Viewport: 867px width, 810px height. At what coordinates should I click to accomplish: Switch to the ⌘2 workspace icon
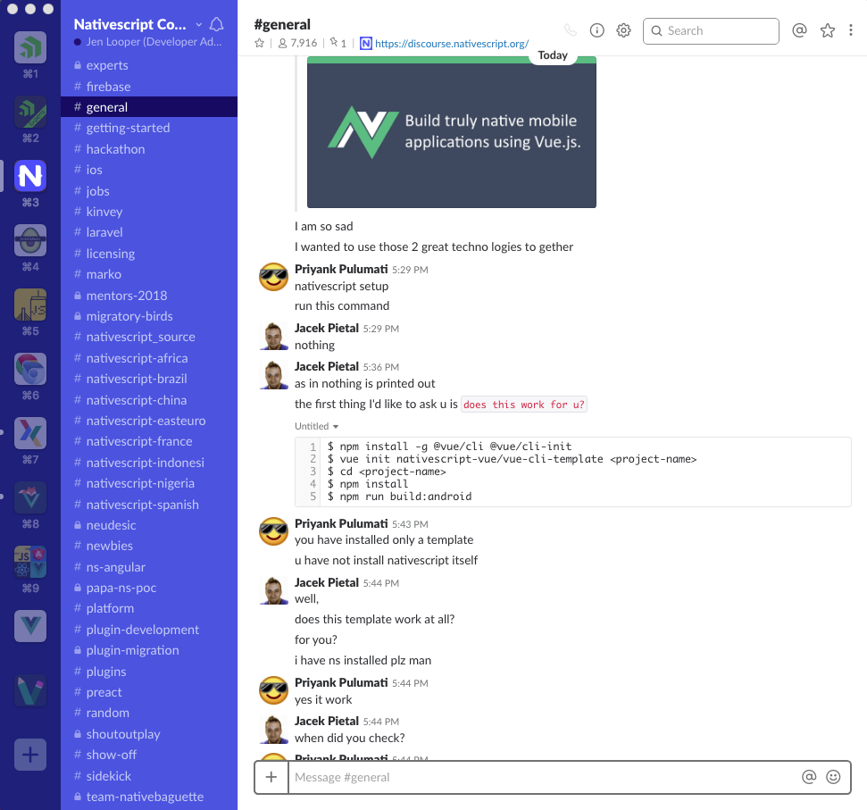(x=30, y=112)
